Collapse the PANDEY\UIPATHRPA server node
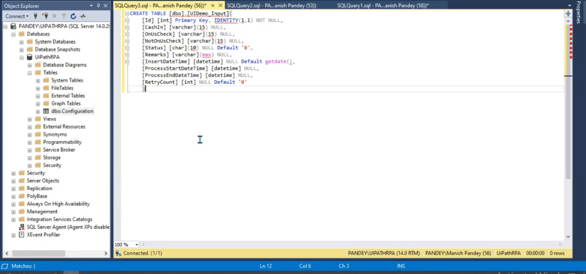The width and height of the screenshot is (586, 274). point(5,26)
